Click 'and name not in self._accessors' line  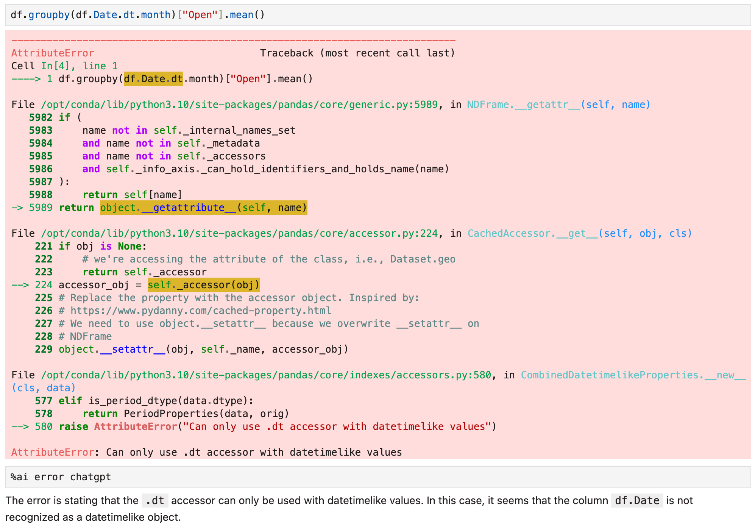point(174,156)
